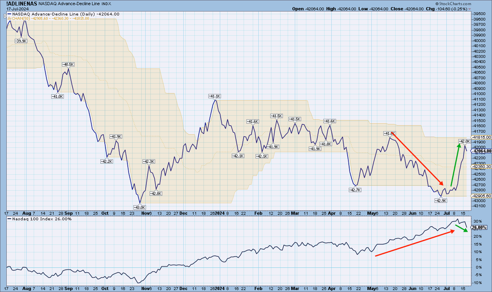492x292 pixels.
Task: Click the -42.3K peak label
Action: 149,161
